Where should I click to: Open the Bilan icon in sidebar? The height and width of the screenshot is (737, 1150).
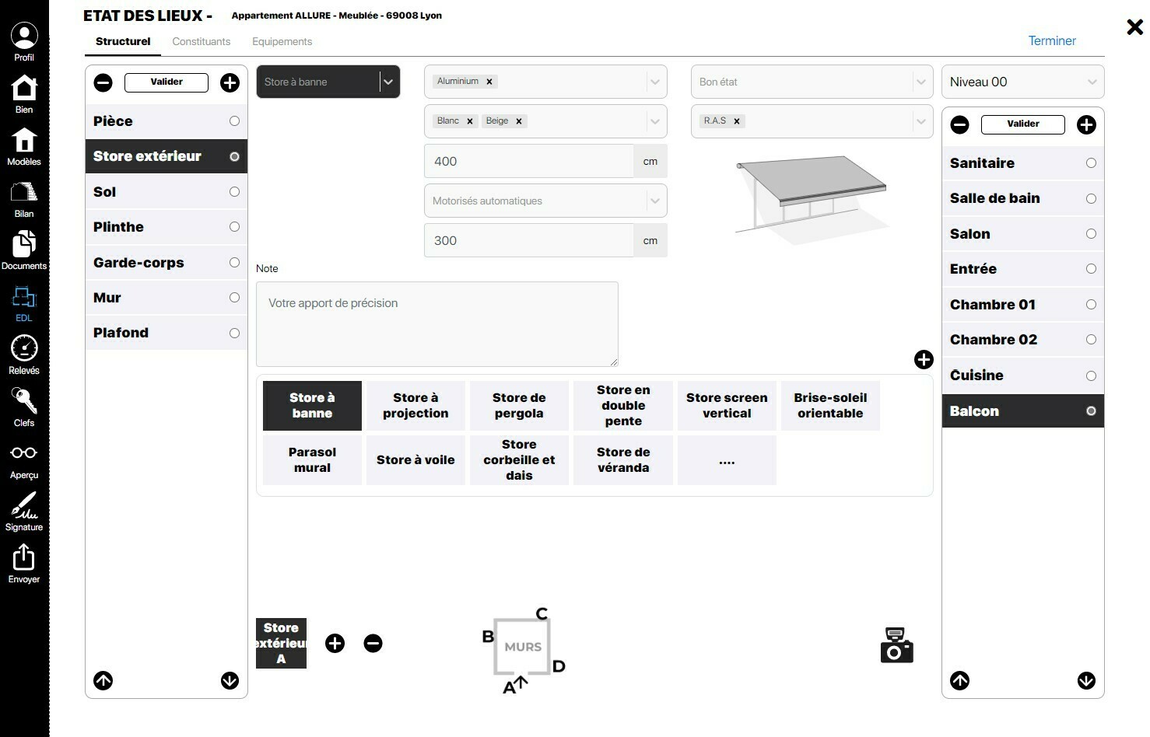(24, 191)
